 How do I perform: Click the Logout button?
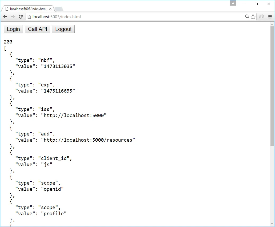pos(63,29)
